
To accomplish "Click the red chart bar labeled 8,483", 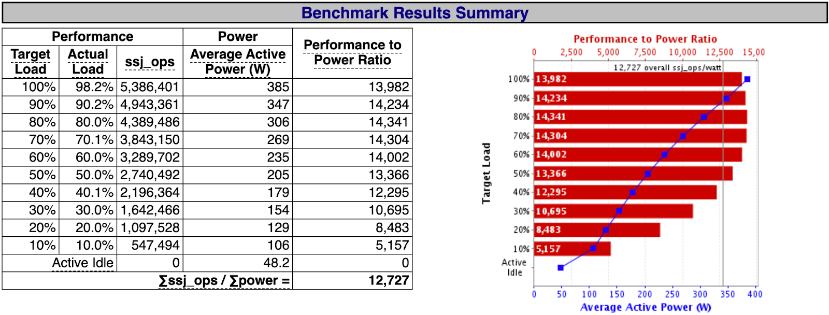I will coord(597,230).
